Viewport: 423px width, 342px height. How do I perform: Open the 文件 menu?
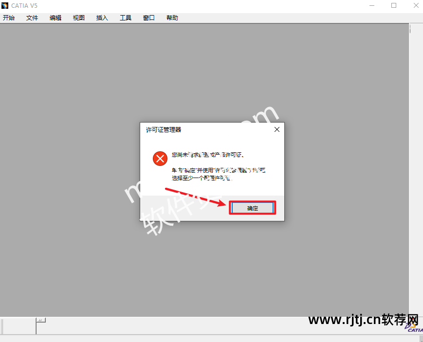click(x=32, y=18)
